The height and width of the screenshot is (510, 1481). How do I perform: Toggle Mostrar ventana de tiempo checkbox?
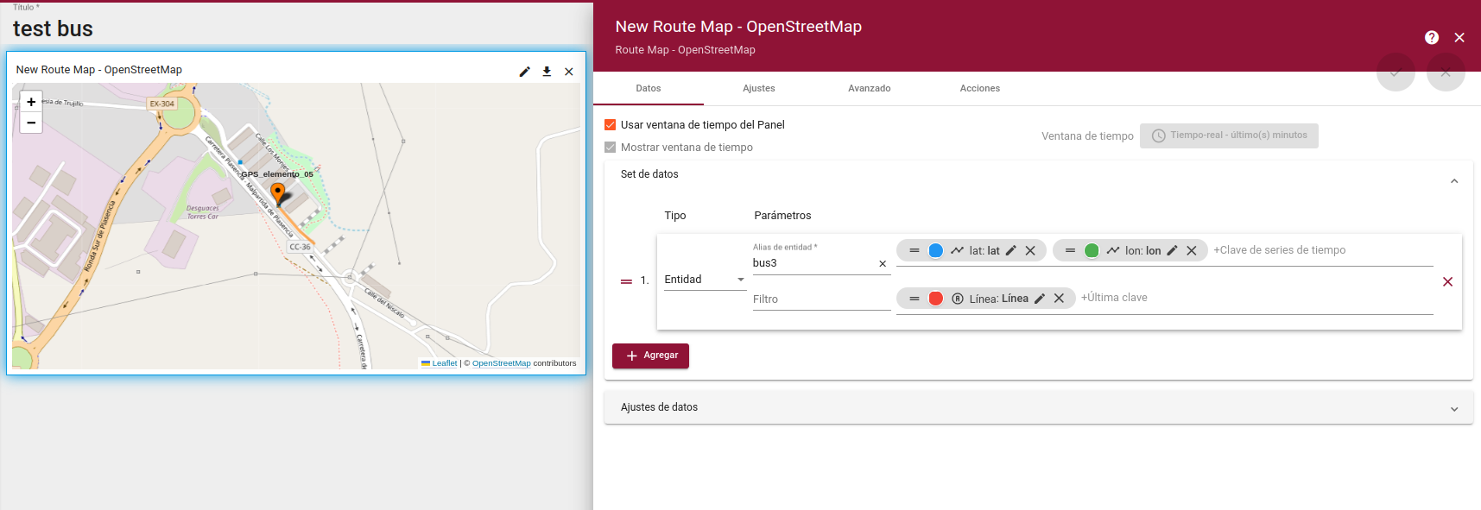point(610,148)
